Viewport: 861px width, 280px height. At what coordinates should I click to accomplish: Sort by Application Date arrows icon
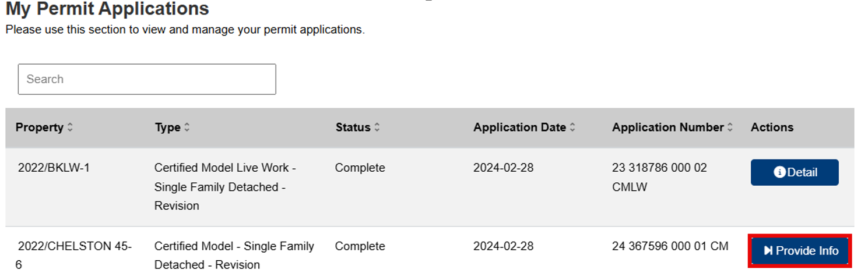[x=572, y=127]
